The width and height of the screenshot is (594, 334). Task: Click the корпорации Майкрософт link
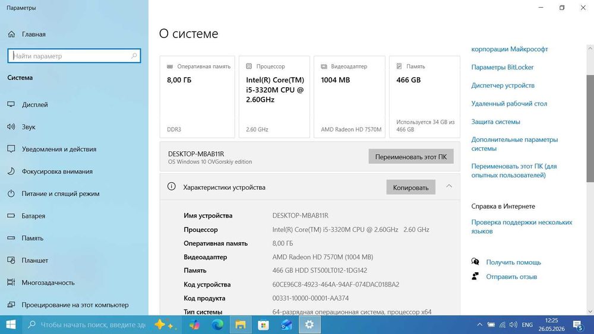coord(510,49)
